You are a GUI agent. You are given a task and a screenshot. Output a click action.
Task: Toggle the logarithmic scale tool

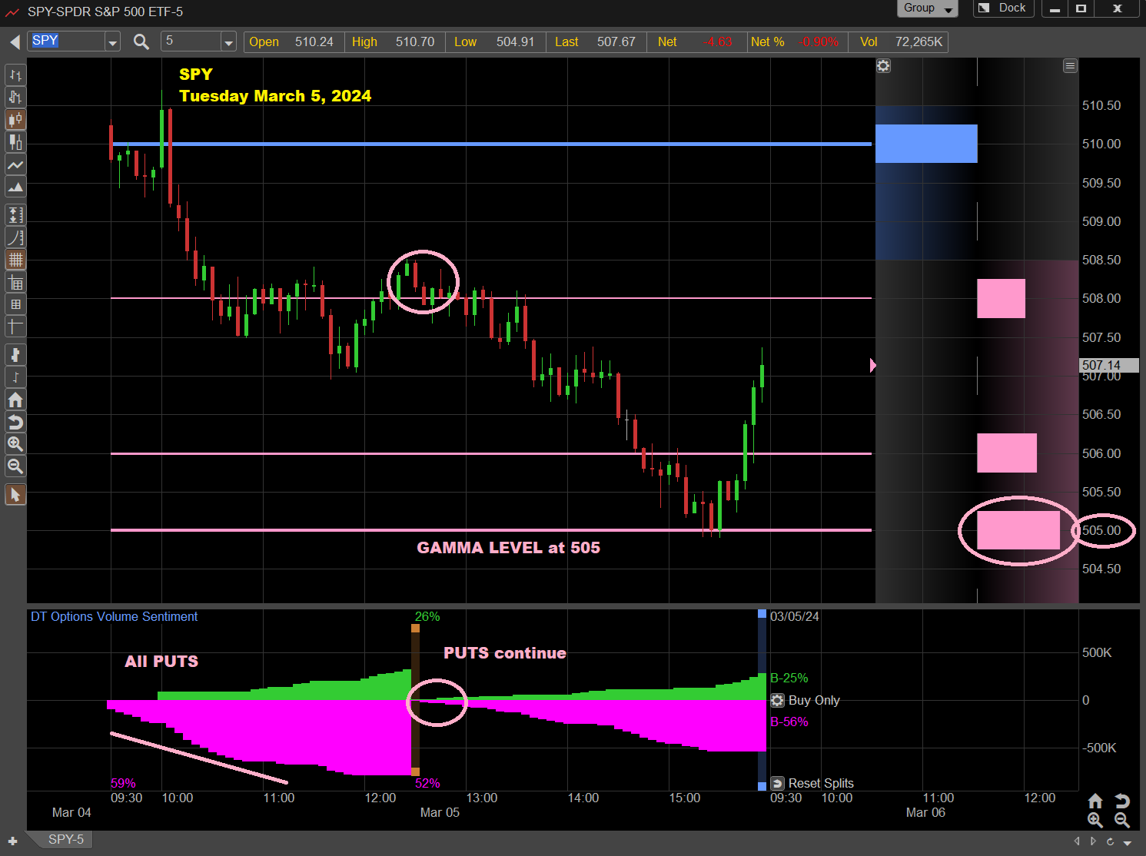point(15,237)
